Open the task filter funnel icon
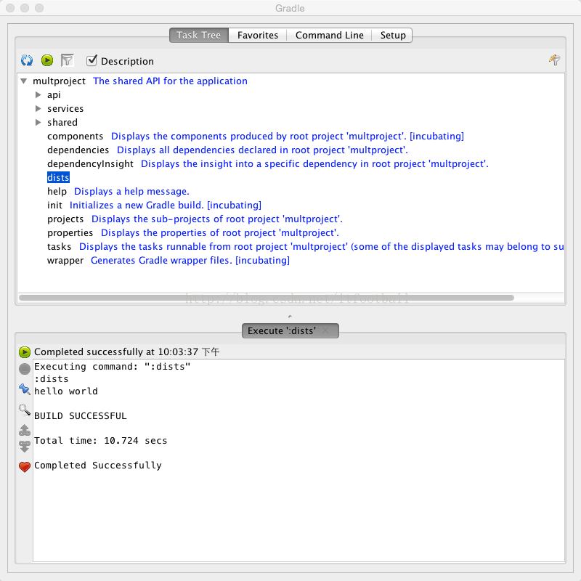The width and height of the screenshot is (581, 581). [x=67, y=60]
